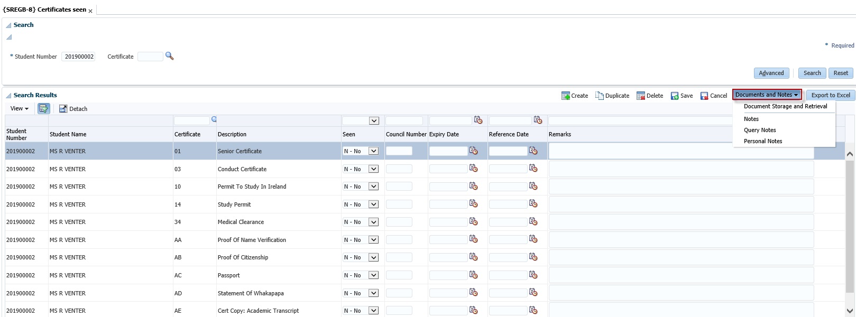The height and width of the screenshot is (317, 856).
Task: Click the Cancel icon in toolbar
Action: click(x=704, y=96)
